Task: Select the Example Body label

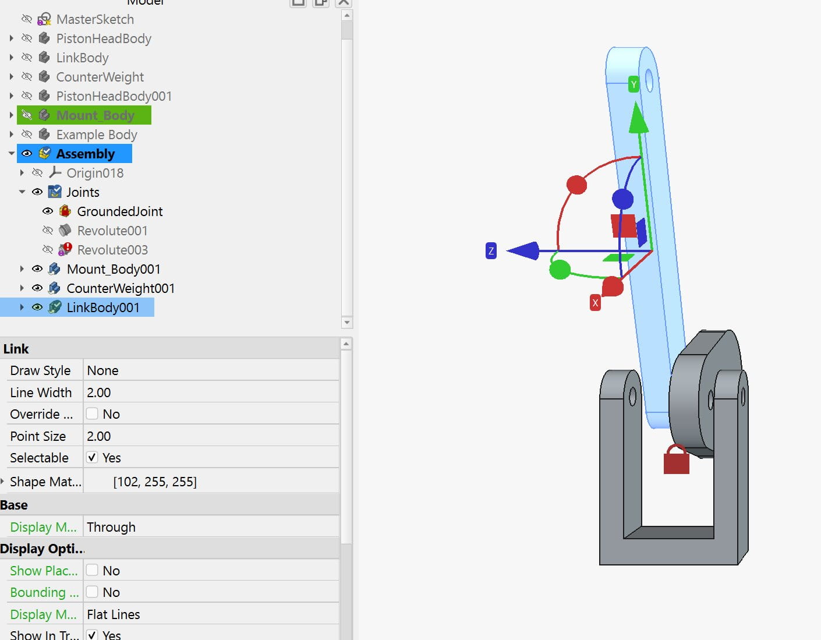Action: [x=97, y=135]
